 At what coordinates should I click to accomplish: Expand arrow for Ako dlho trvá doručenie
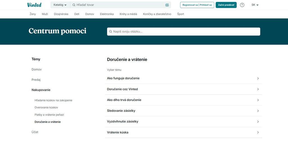click(x=258, y=100)
